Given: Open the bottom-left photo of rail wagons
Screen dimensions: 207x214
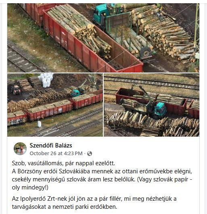Looking at the screenshot, I should coord(55,105).
